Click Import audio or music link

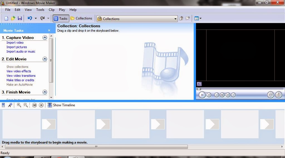pyautogui.click(x=21, y=51)
